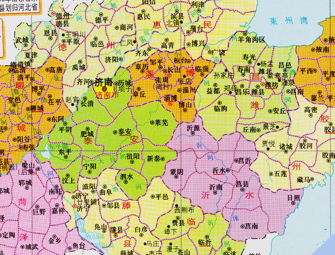Click the Boshan city dot marker

(185, 110)
